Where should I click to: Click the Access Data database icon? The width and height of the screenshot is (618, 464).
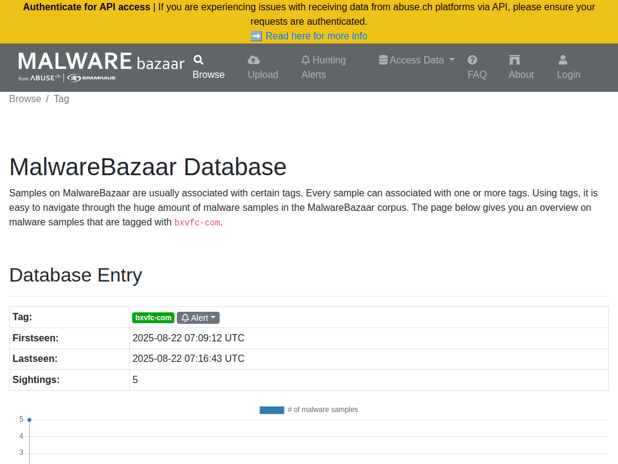point(383,60)
